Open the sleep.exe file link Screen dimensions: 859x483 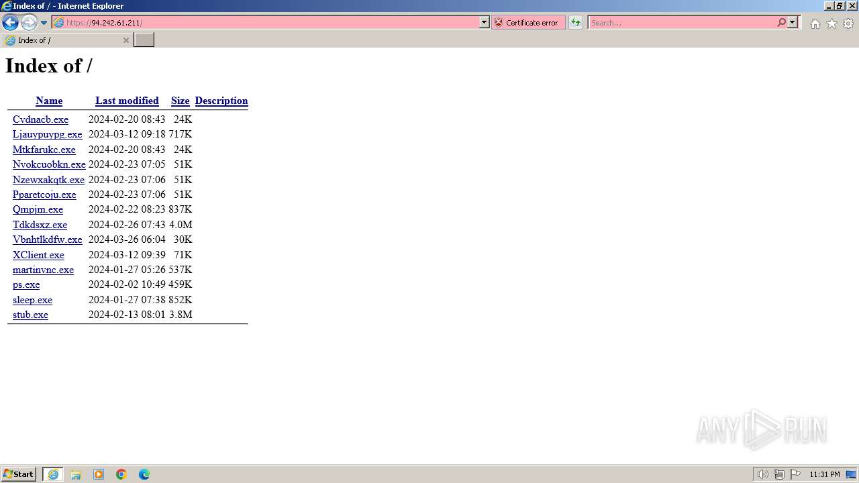[32, 300]
